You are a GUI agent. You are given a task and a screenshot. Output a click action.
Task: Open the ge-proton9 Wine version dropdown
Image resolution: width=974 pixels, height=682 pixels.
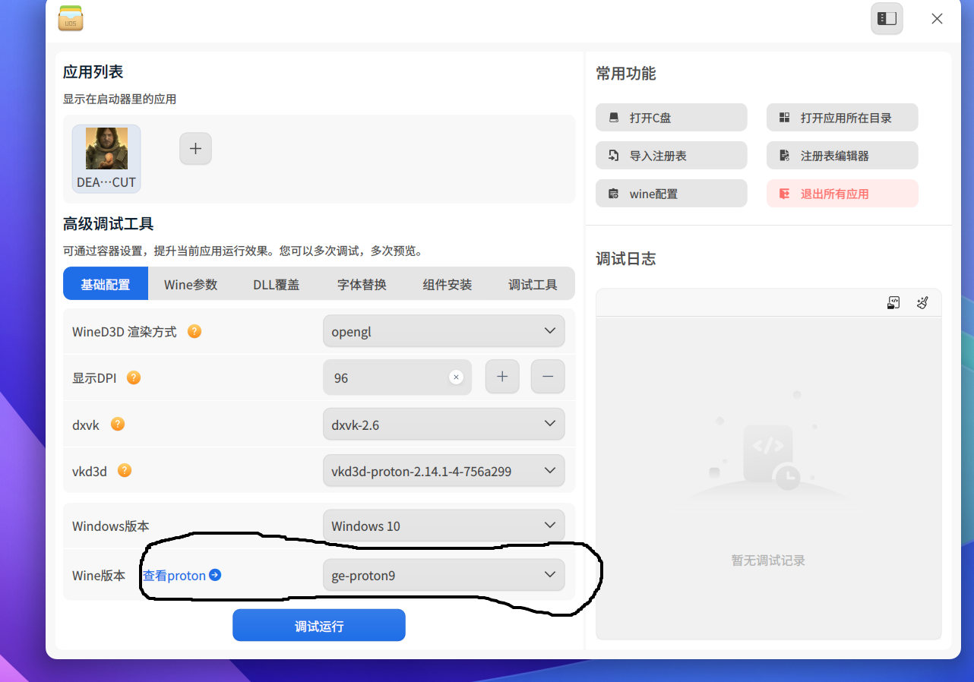444,575
